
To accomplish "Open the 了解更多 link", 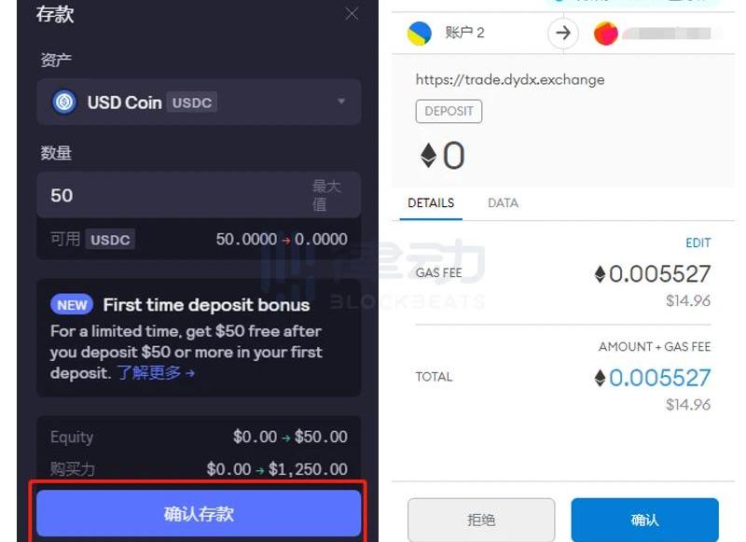I will [x=156, y=373].
